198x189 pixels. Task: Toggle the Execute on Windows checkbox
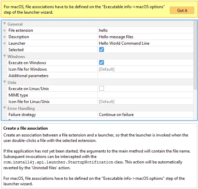pyautogui.click(x=102, y=62)
